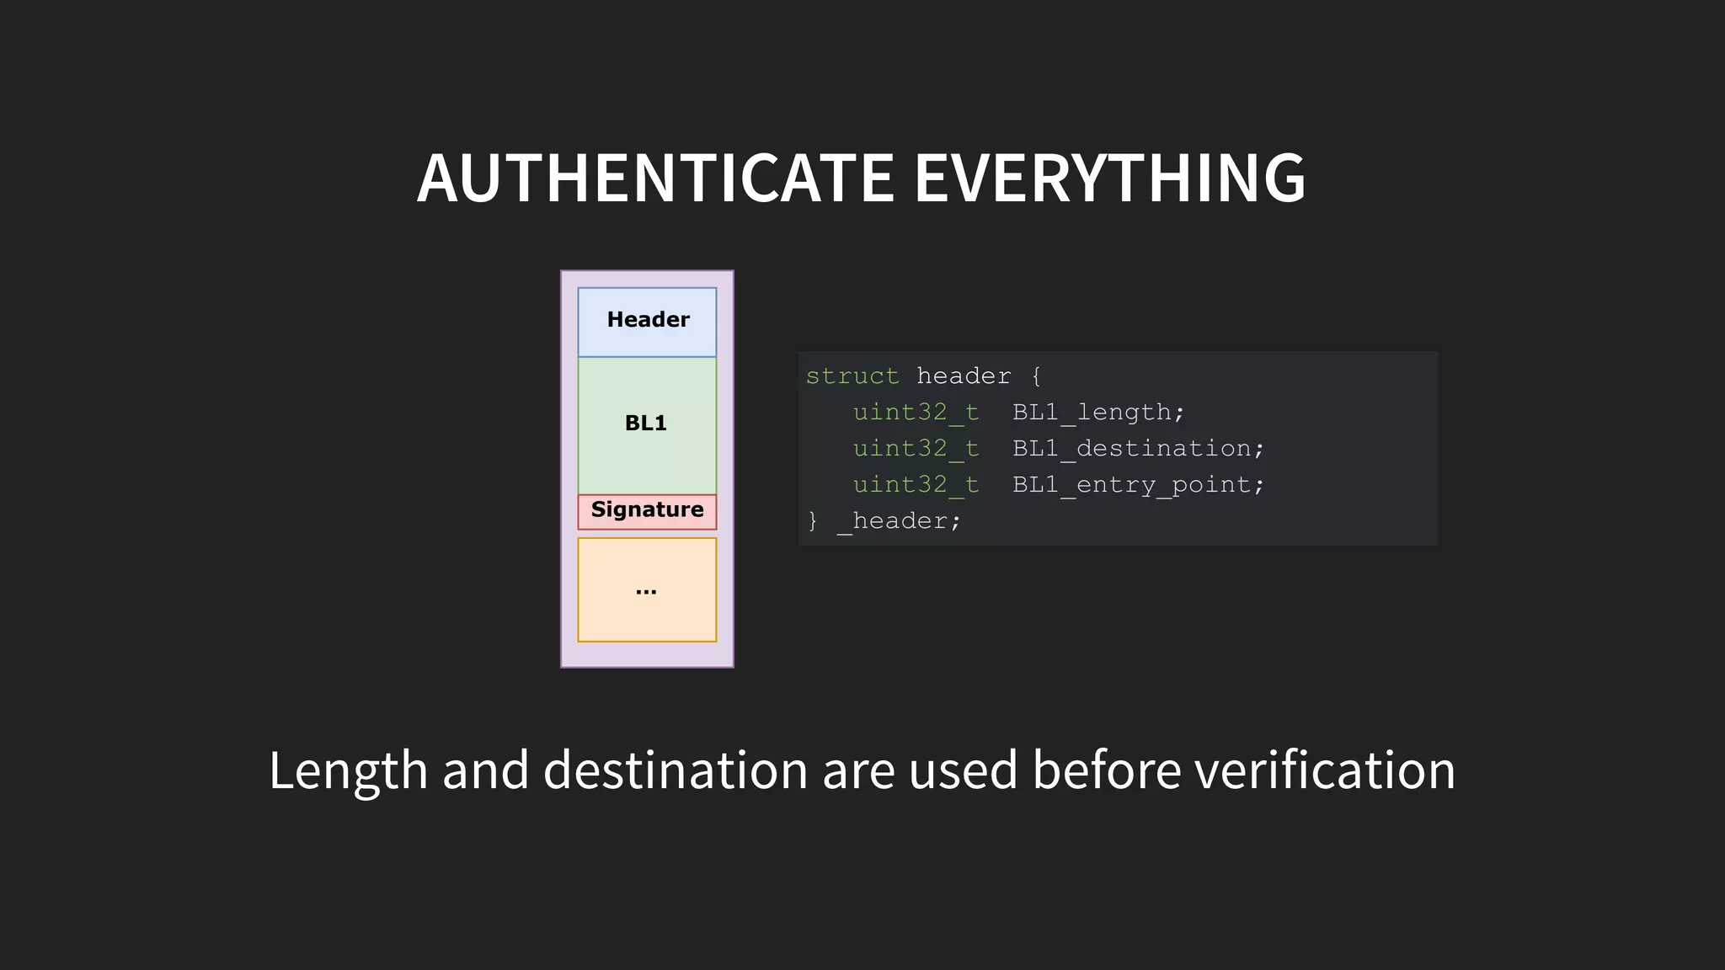The height and width of the screenshot is (970, 1725).
Task: Click the 'AUTHENTICATE EVERYTHING' slide title
Action: (x=862, y=178)
